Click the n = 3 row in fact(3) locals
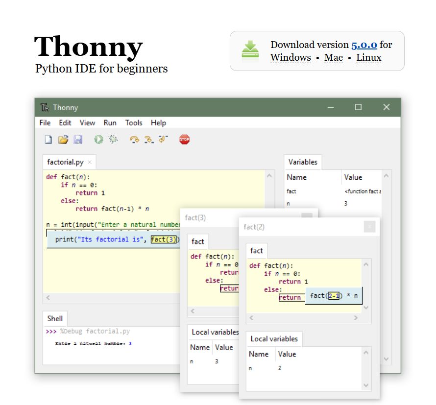Viewport: 436px width, 405px height. click(x=213, y=361)
